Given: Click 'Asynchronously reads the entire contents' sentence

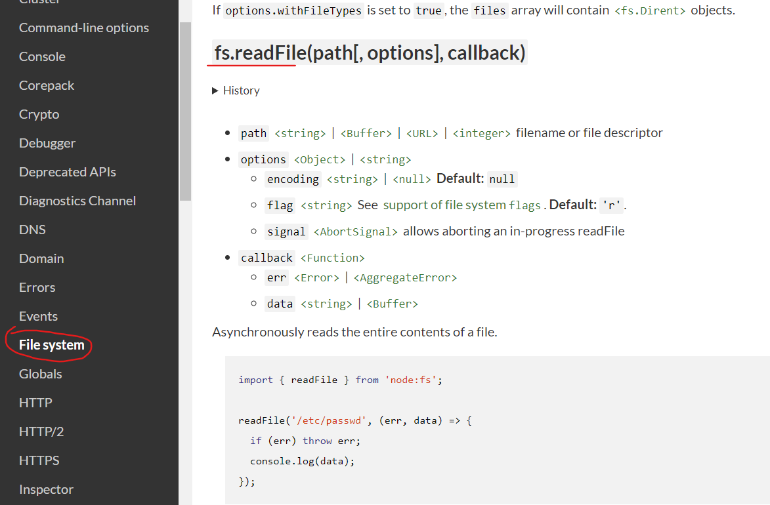Looking at the screenshot, I should pos(354,333).
